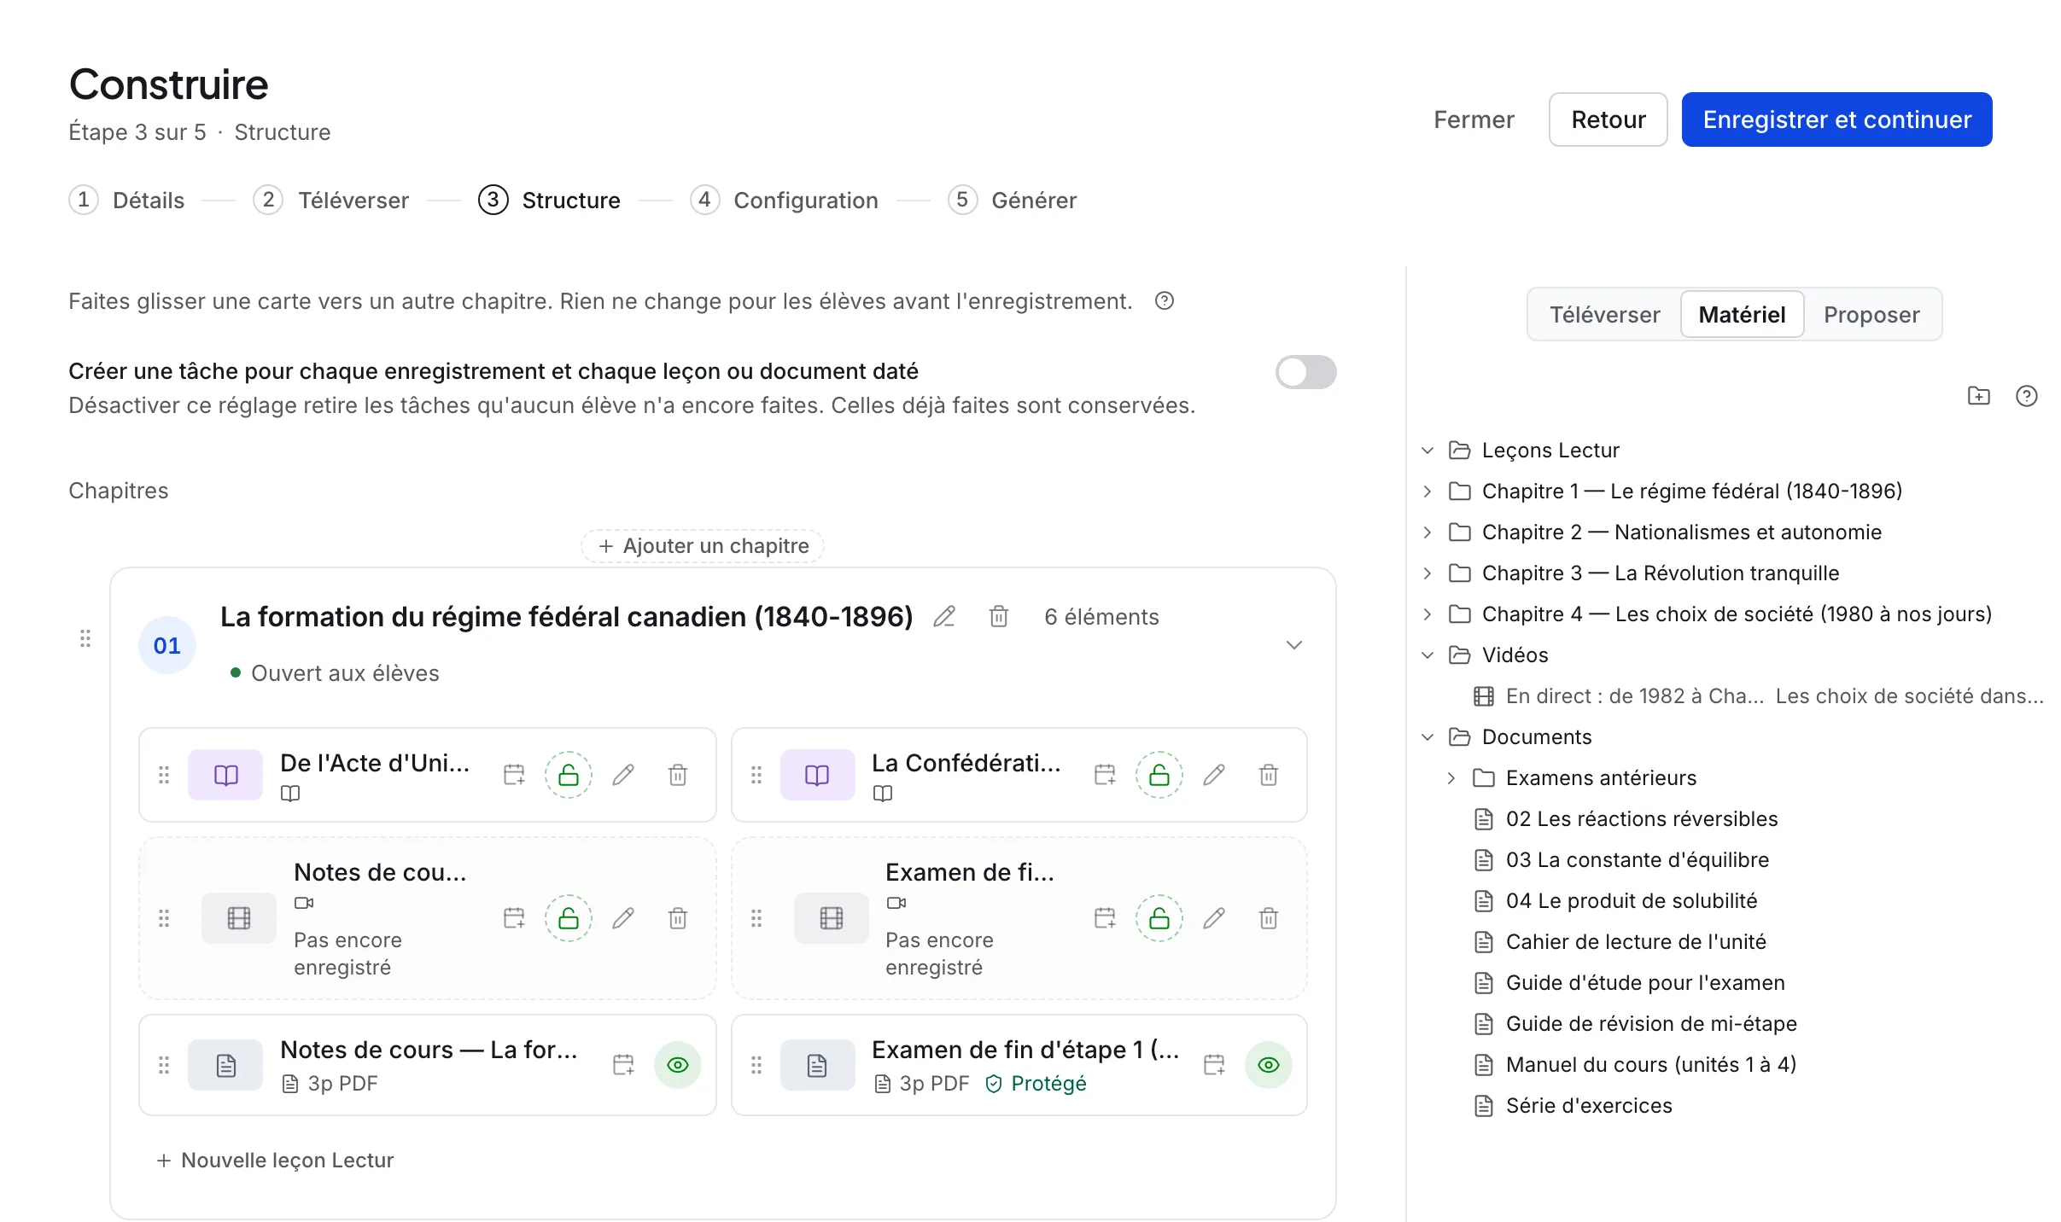Schedule 'Notes de cours — La for...' PDF
2061x1222 pixels.
point(623,1065)
